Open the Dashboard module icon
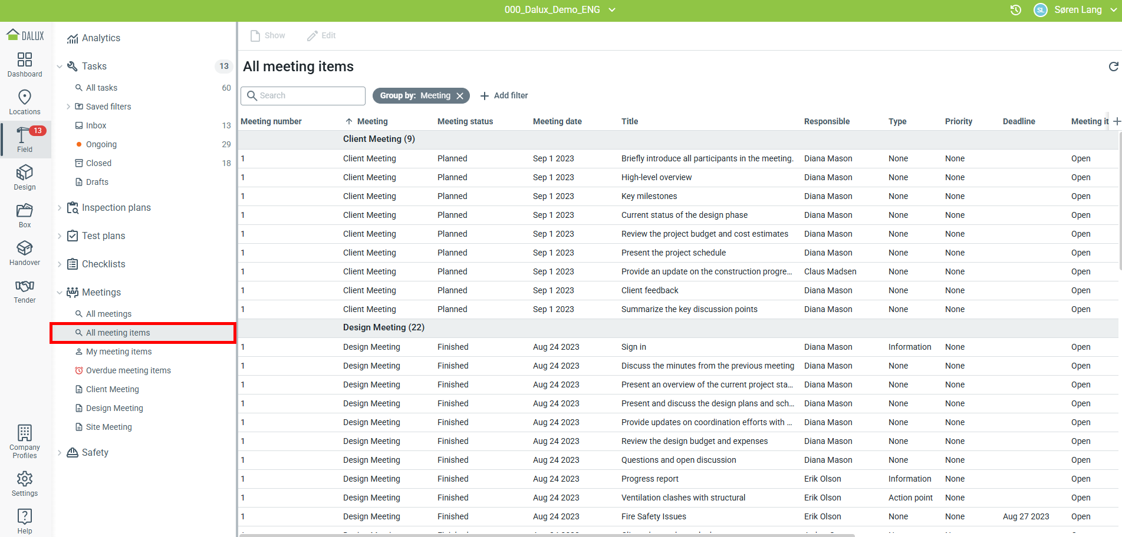Viewport: 1122px width, 537px height. [25, 64]
